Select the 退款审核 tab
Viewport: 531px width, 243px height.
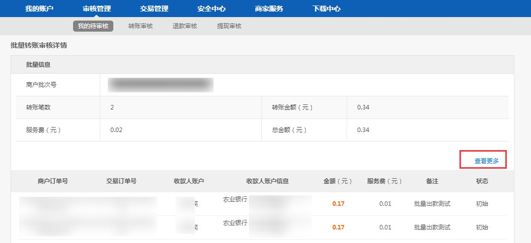(185, 26)
